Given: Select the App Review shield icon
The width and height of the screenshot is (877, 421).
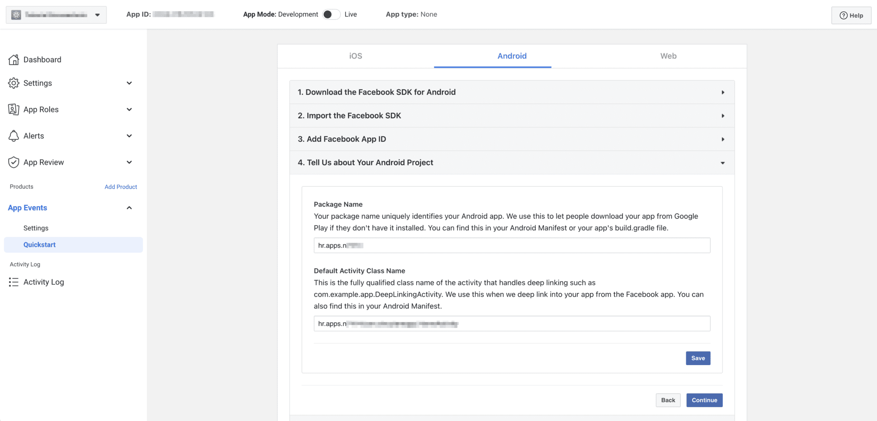Looking at the screenshot, I should 14,162.
